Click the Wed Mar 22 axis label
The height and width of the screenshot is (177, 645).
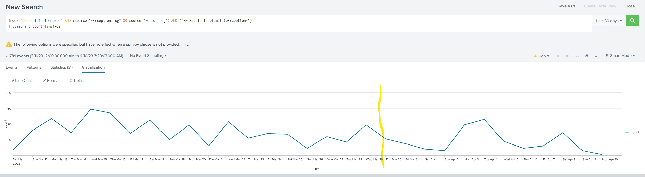pyautogui.click(x=237, y=160)
